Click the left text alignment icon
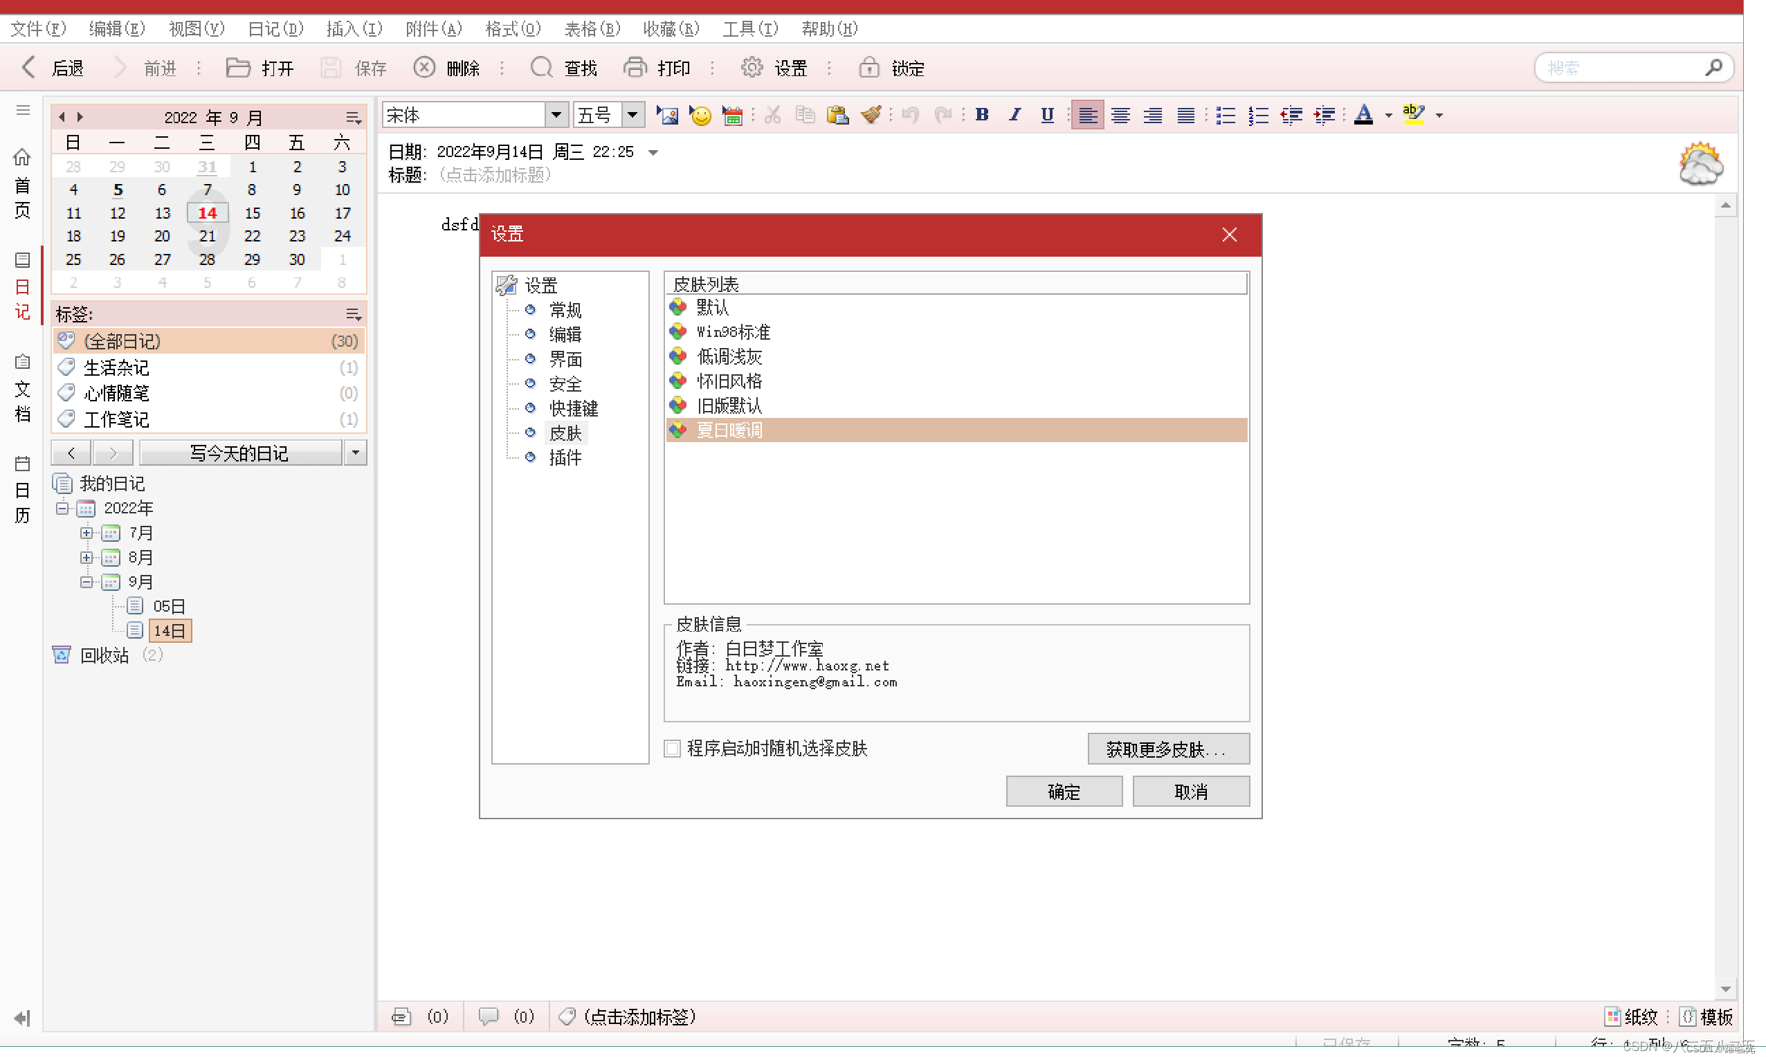This screenshot has height=1060, width=1766. pyautogui.click(x=1087, y=113)
